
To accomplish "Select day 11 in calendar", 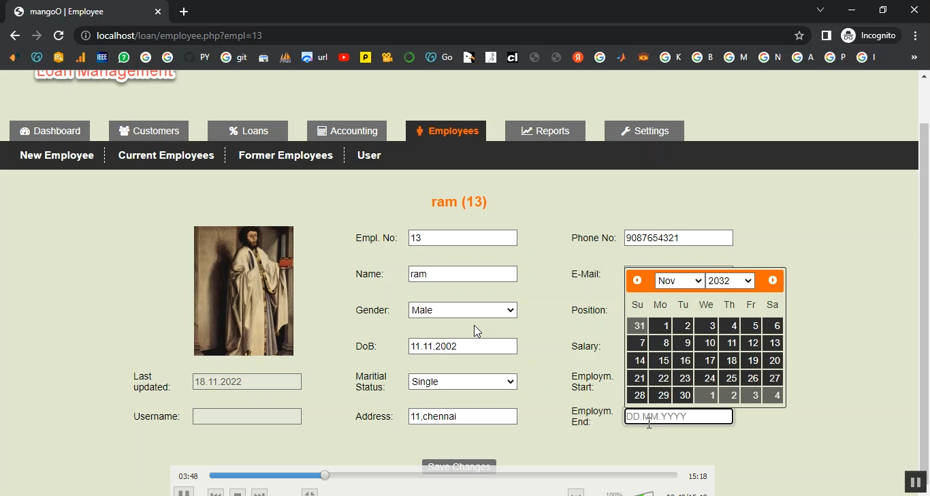I will [728, 343].
